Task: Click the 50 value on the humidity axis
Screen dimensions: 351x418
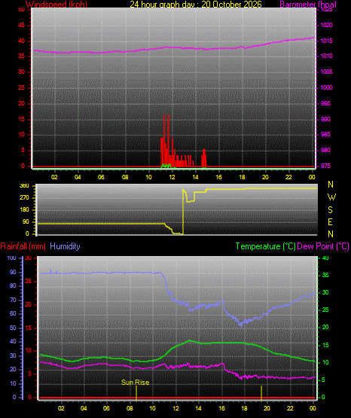Action: point(13,328)
